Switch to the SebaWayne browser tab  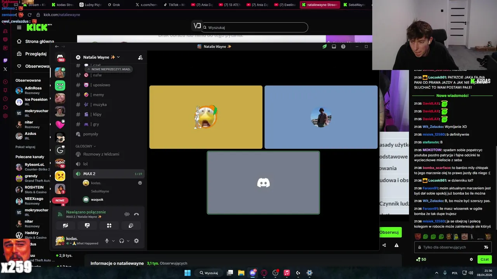click(x=354, y=5)
